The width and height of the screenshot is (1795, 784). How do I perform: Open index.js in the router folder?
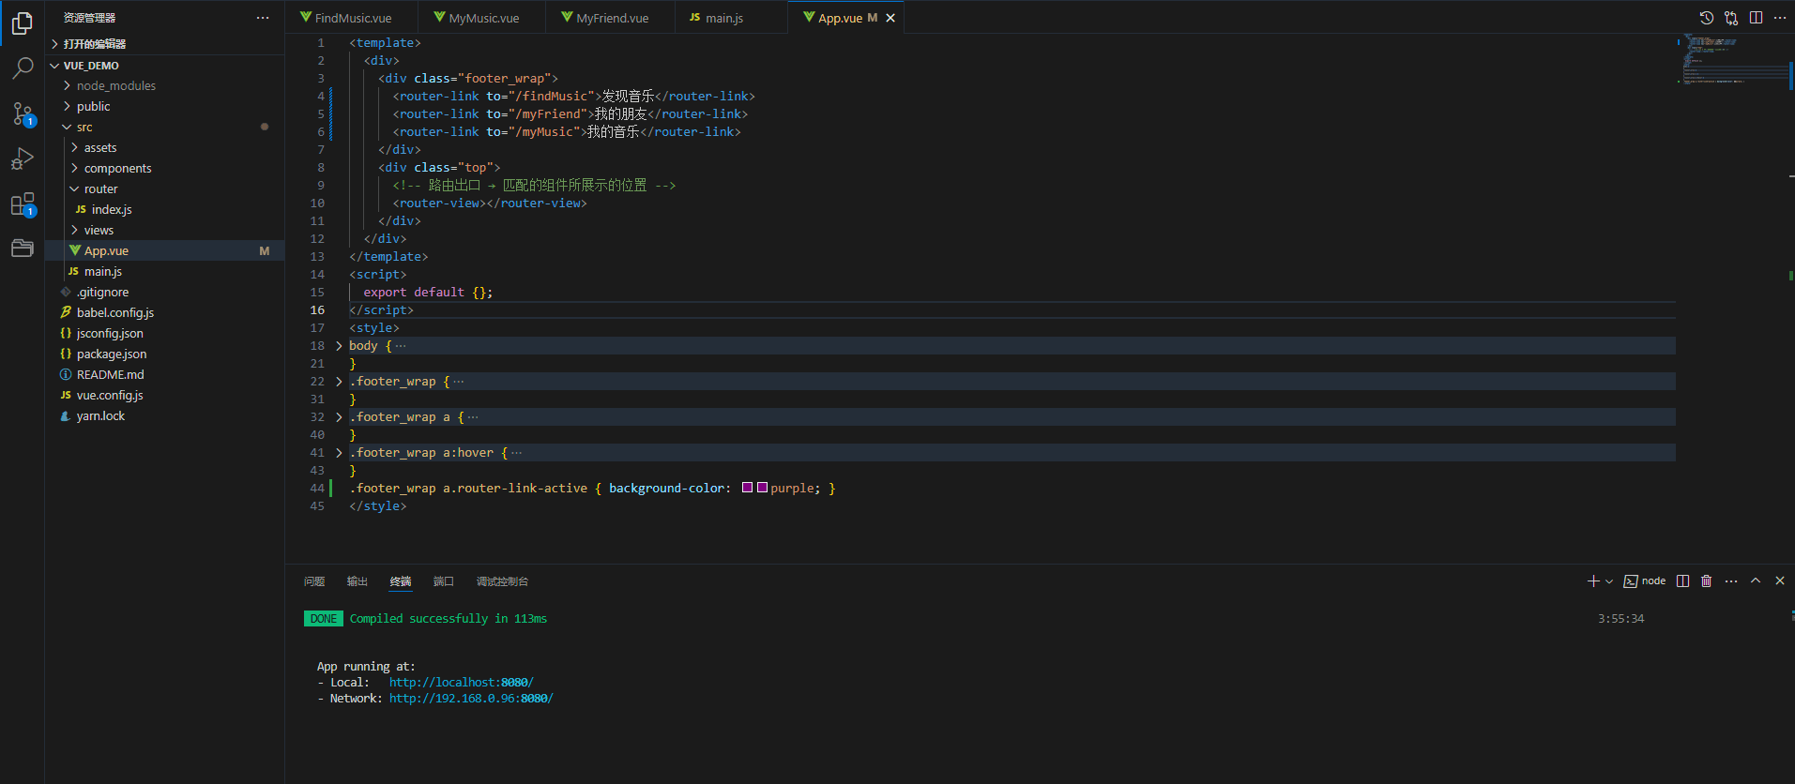164,209
